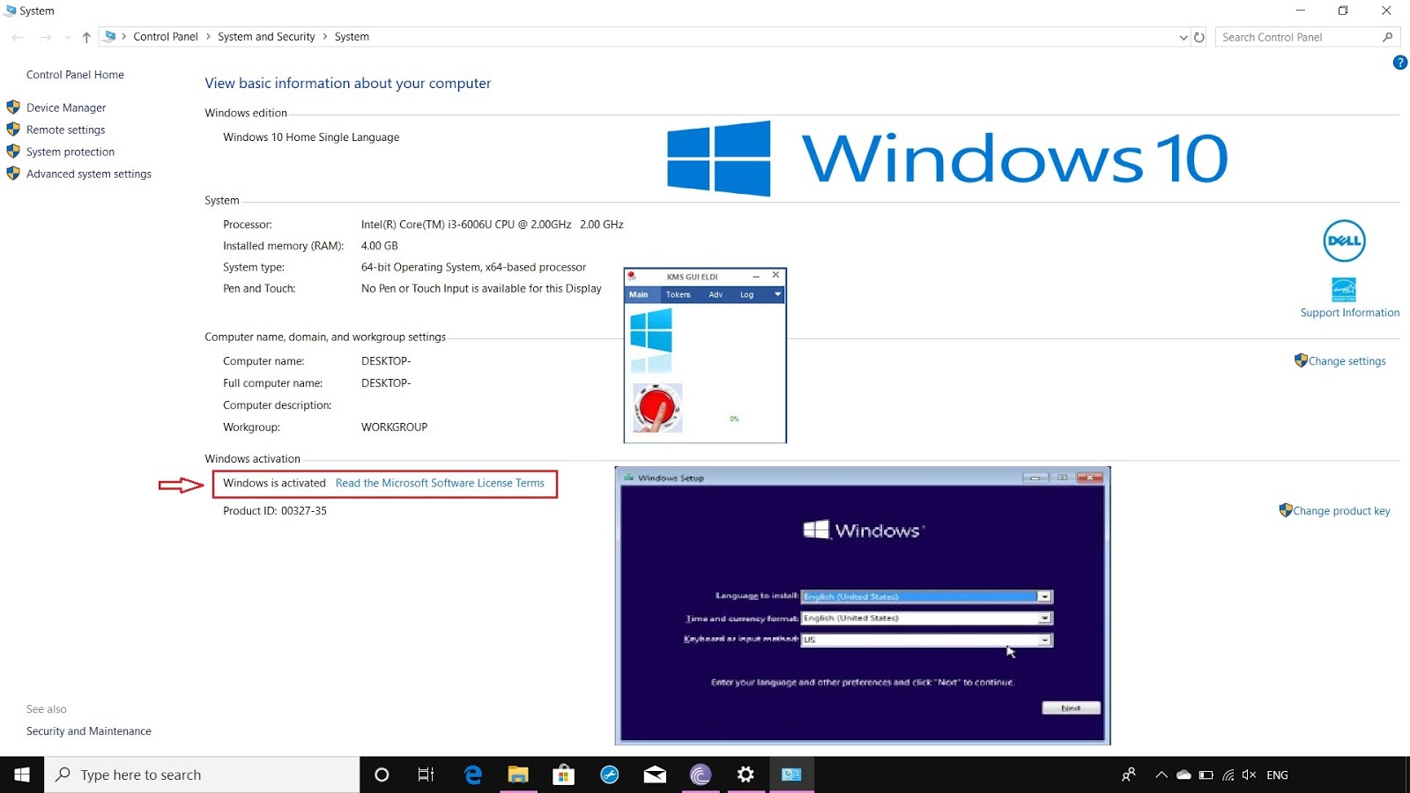This screenshot has width=1410, height=793.
Task: Open the Log tab in KMS GUI ELDI
Action: [746, 295]
